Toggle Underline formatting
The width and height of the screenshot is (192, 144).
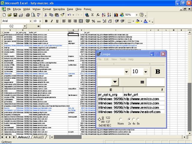[57, 21]
